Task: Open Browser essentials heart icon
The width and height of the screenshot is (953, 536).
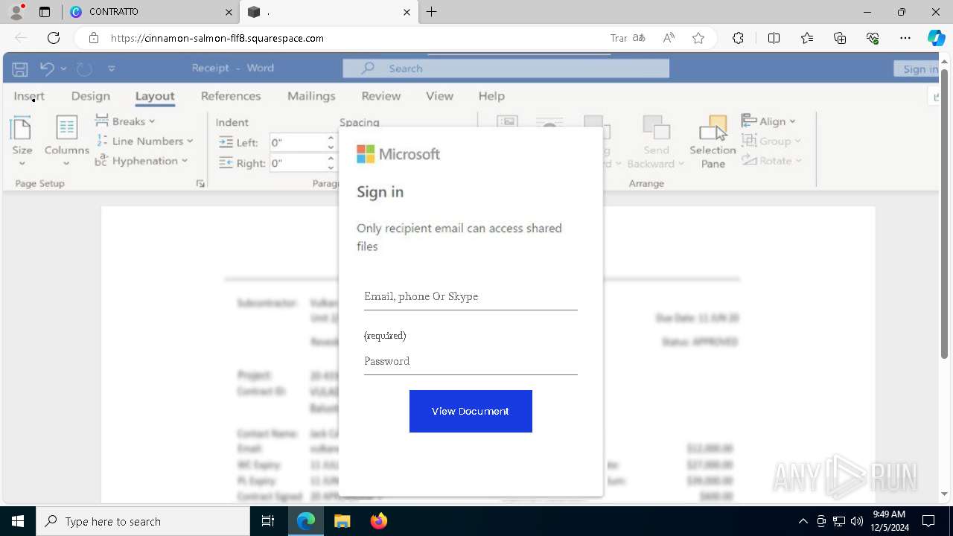Action: click(873, 38)
